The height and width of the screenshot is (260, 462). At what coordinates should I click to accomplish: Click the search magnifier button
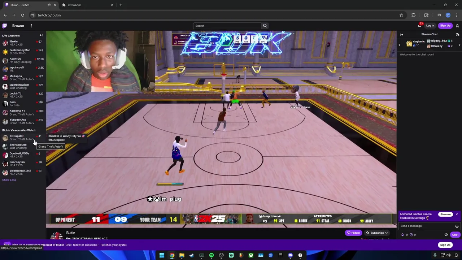pyautogui.click(x=265, y=26)
